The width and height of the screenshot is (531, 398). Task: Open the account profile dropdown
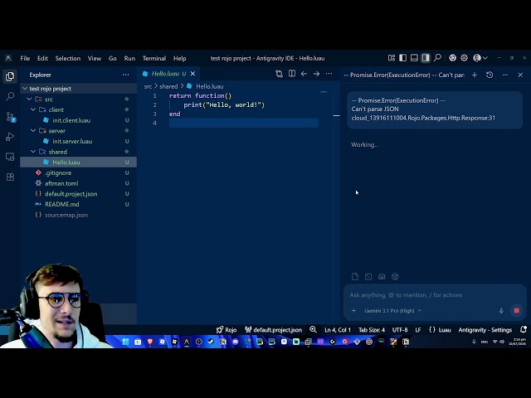480,58
